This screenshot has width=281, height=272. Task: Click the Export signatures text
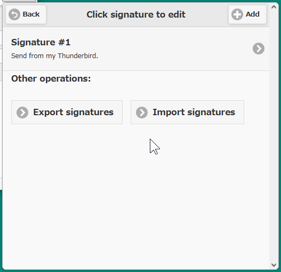(x=73, y=112)
